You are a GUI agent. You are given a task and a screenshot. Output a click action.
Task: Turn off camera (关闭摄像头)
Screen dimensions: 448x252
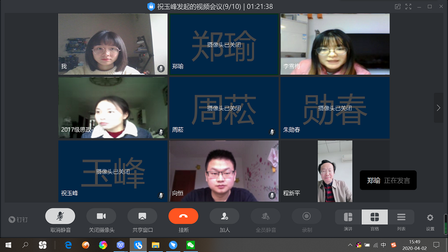click(x=101, y=216)
